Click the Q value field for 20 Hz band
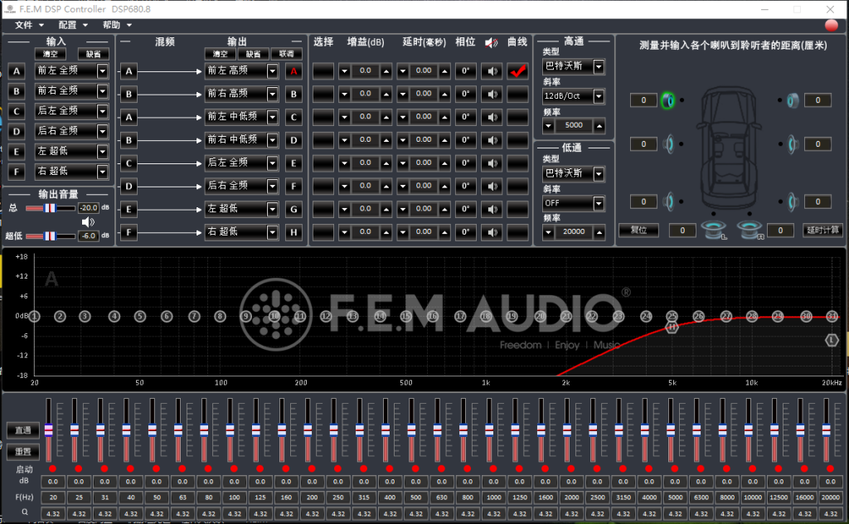Screen dimensions: 849x524 [x=53, y=513]
